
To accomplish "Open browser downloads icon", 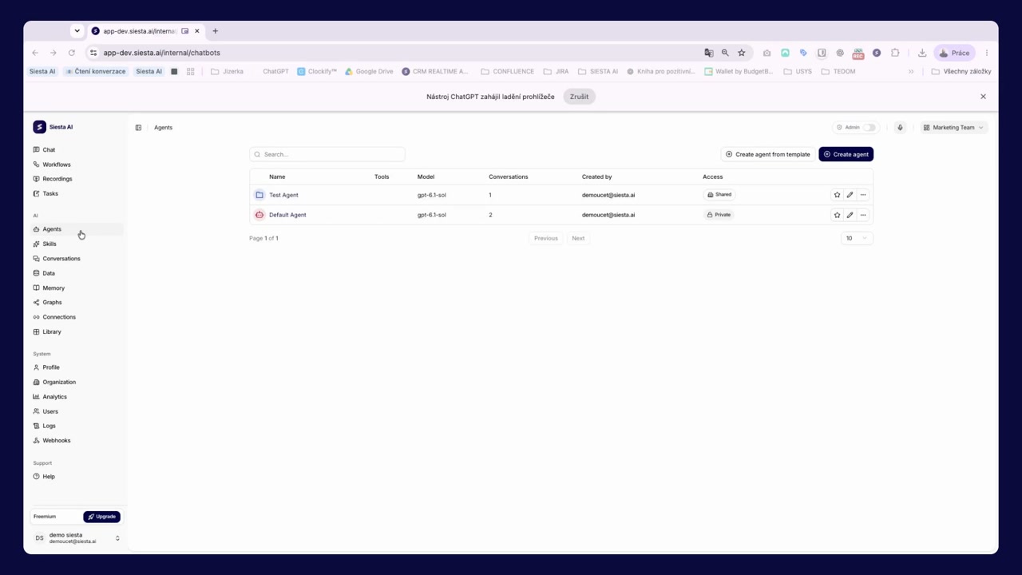I will click(x=922, y=53).
